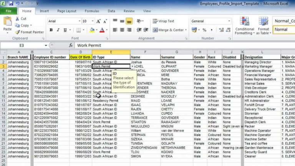The image size is (295, 166).
Task: Toggle bold formatting in the Font group
Action: [51, 30]
